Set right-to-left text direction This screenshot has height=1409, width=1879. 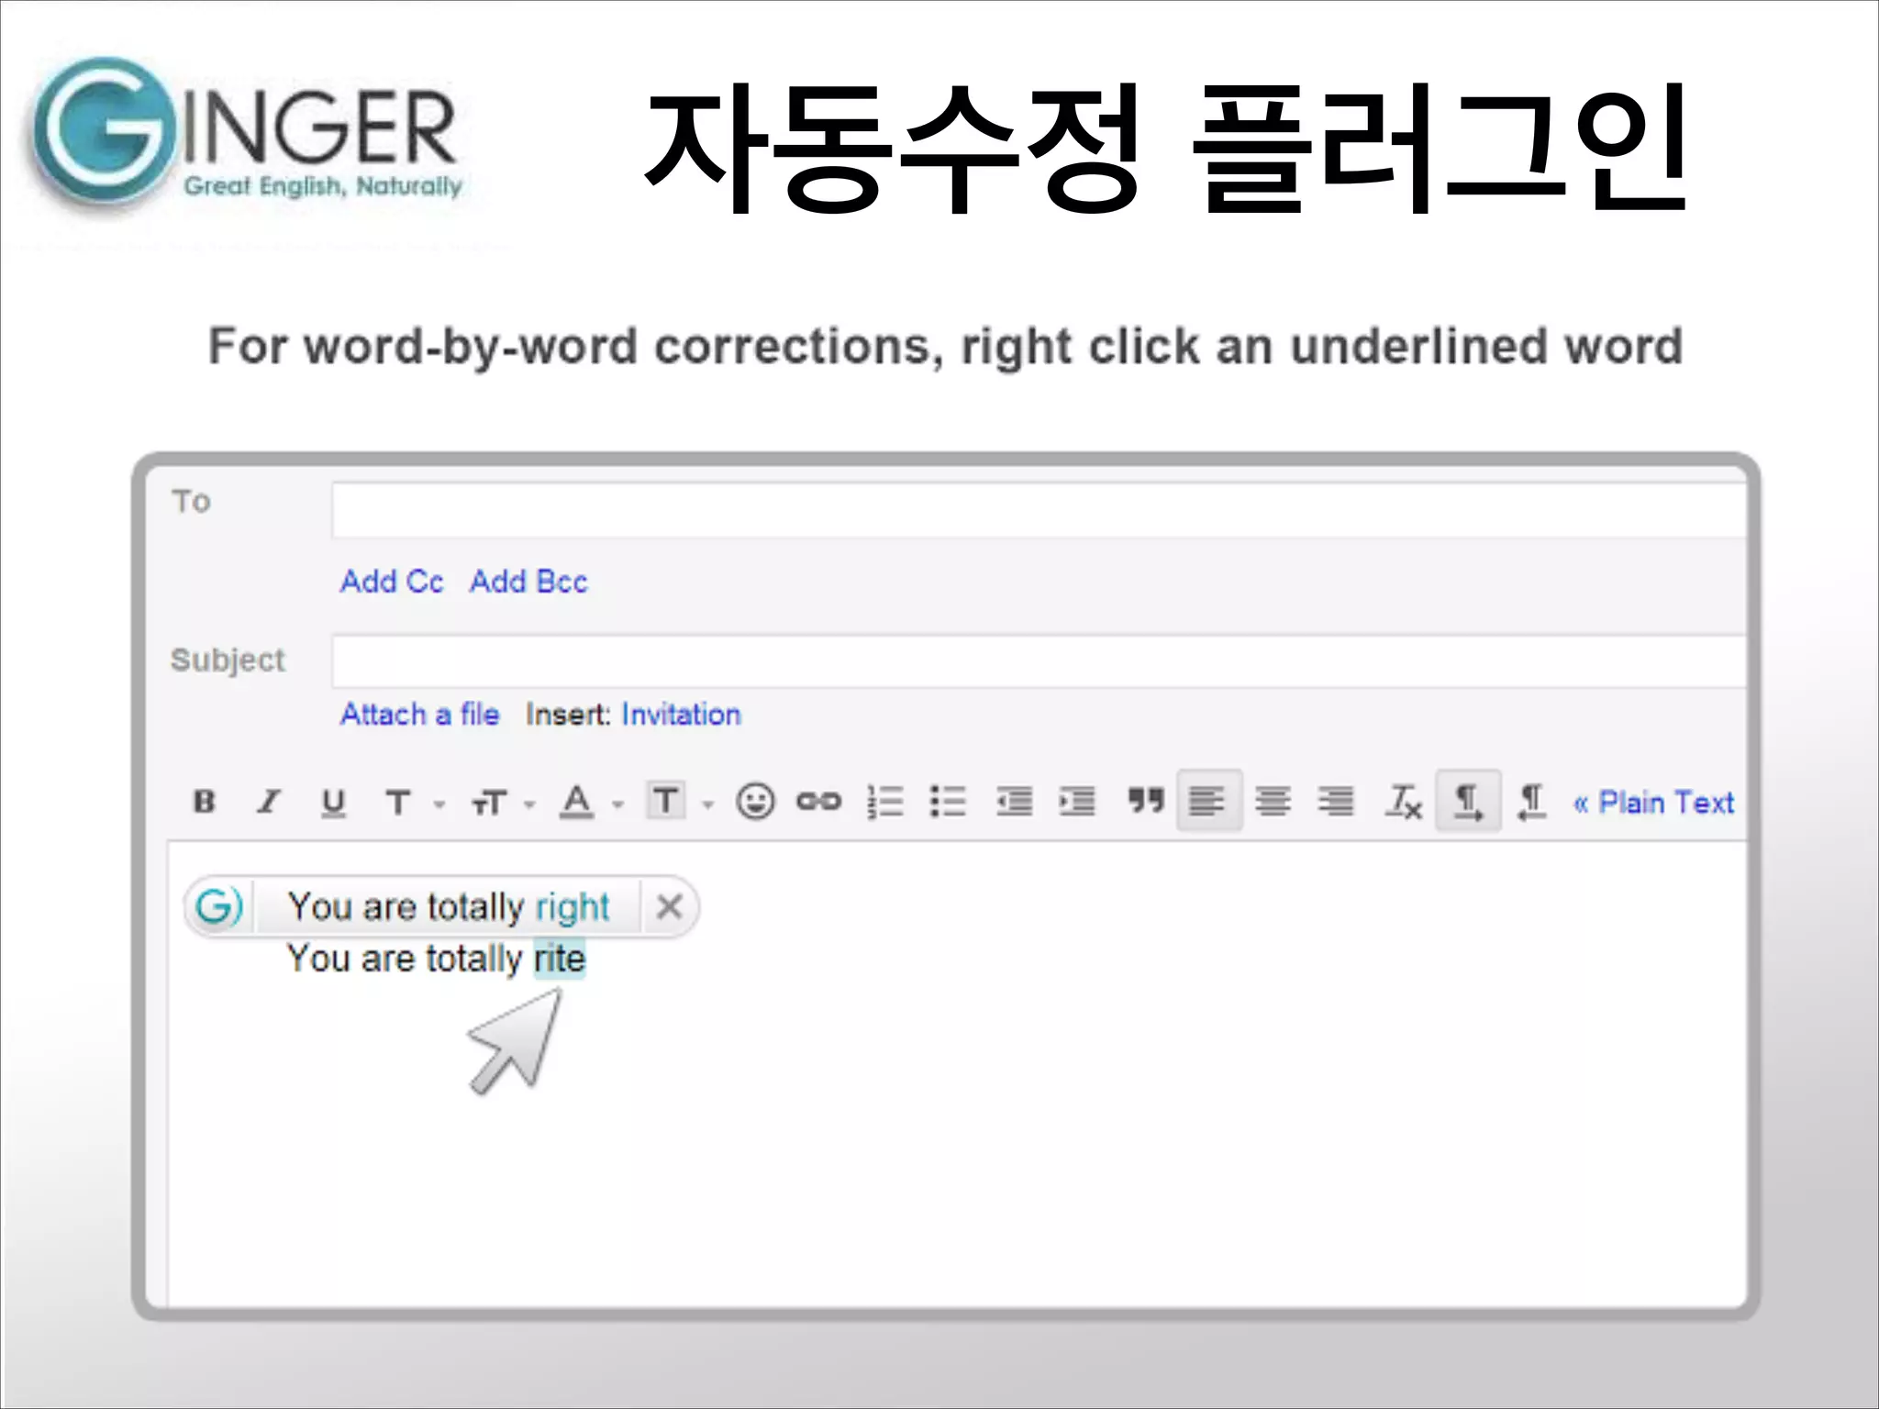point(1530,803)
